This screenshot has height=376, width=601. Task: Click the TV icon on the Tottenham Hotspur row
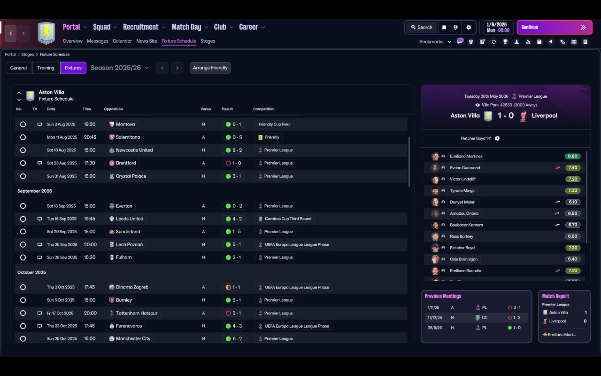(39, 313)
